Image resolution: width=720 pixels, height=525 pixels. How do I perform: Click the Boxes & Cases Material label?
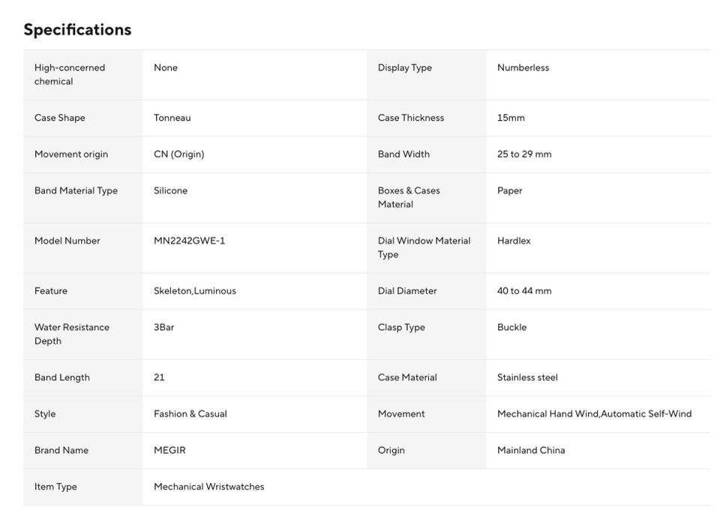tap(409, 197)
